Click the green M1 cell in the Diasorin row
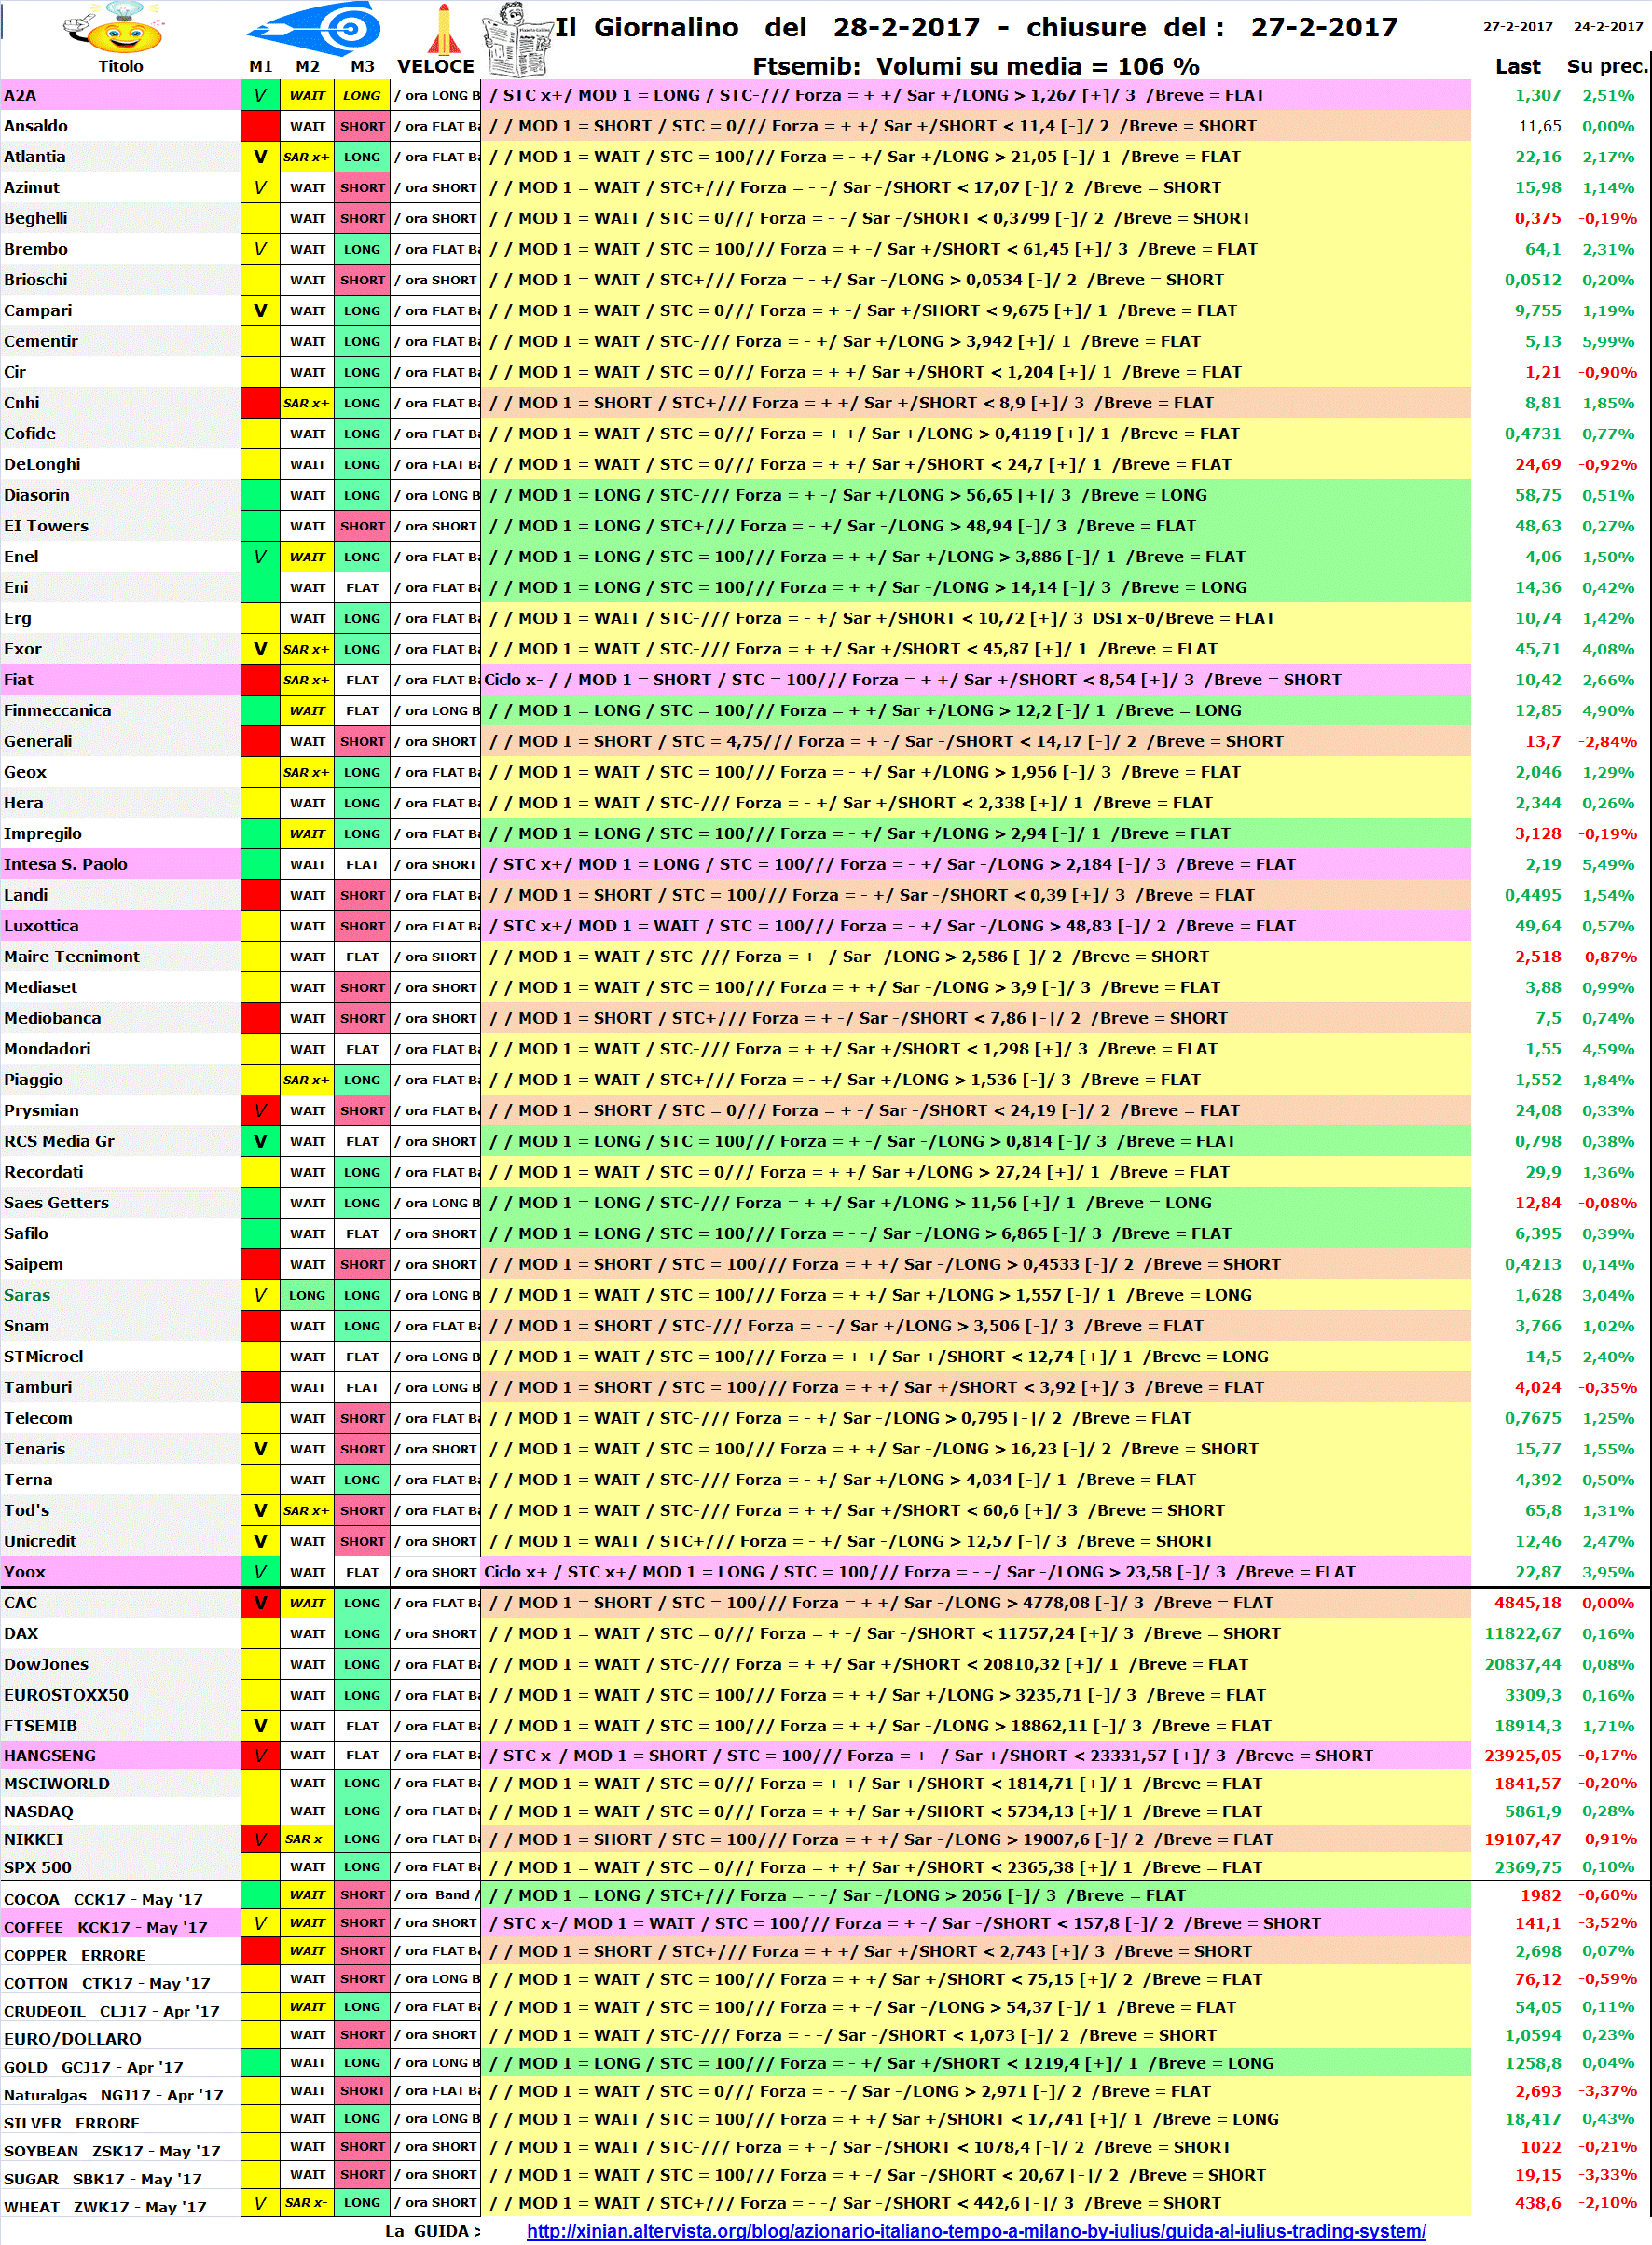1652x2245 pixels. [260, 495]
